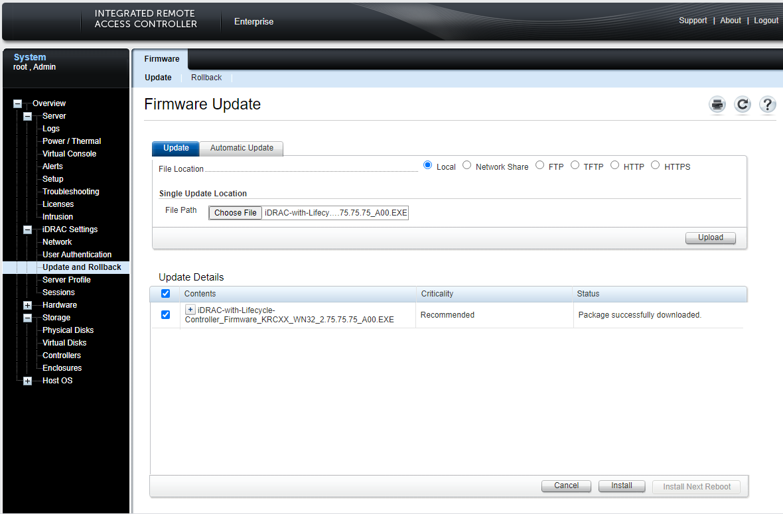Open Sessions in the navigation tree
Viewport: 783px width, 514px height.
click(58, 292)
